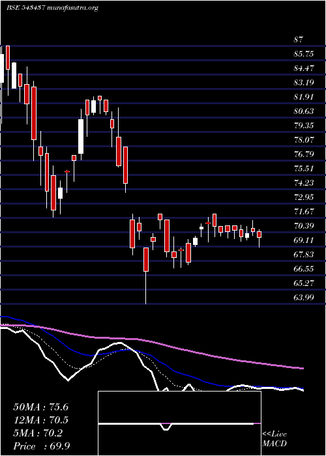
Task: Select the 78.07 price axis label
Action: pos(304,139)
